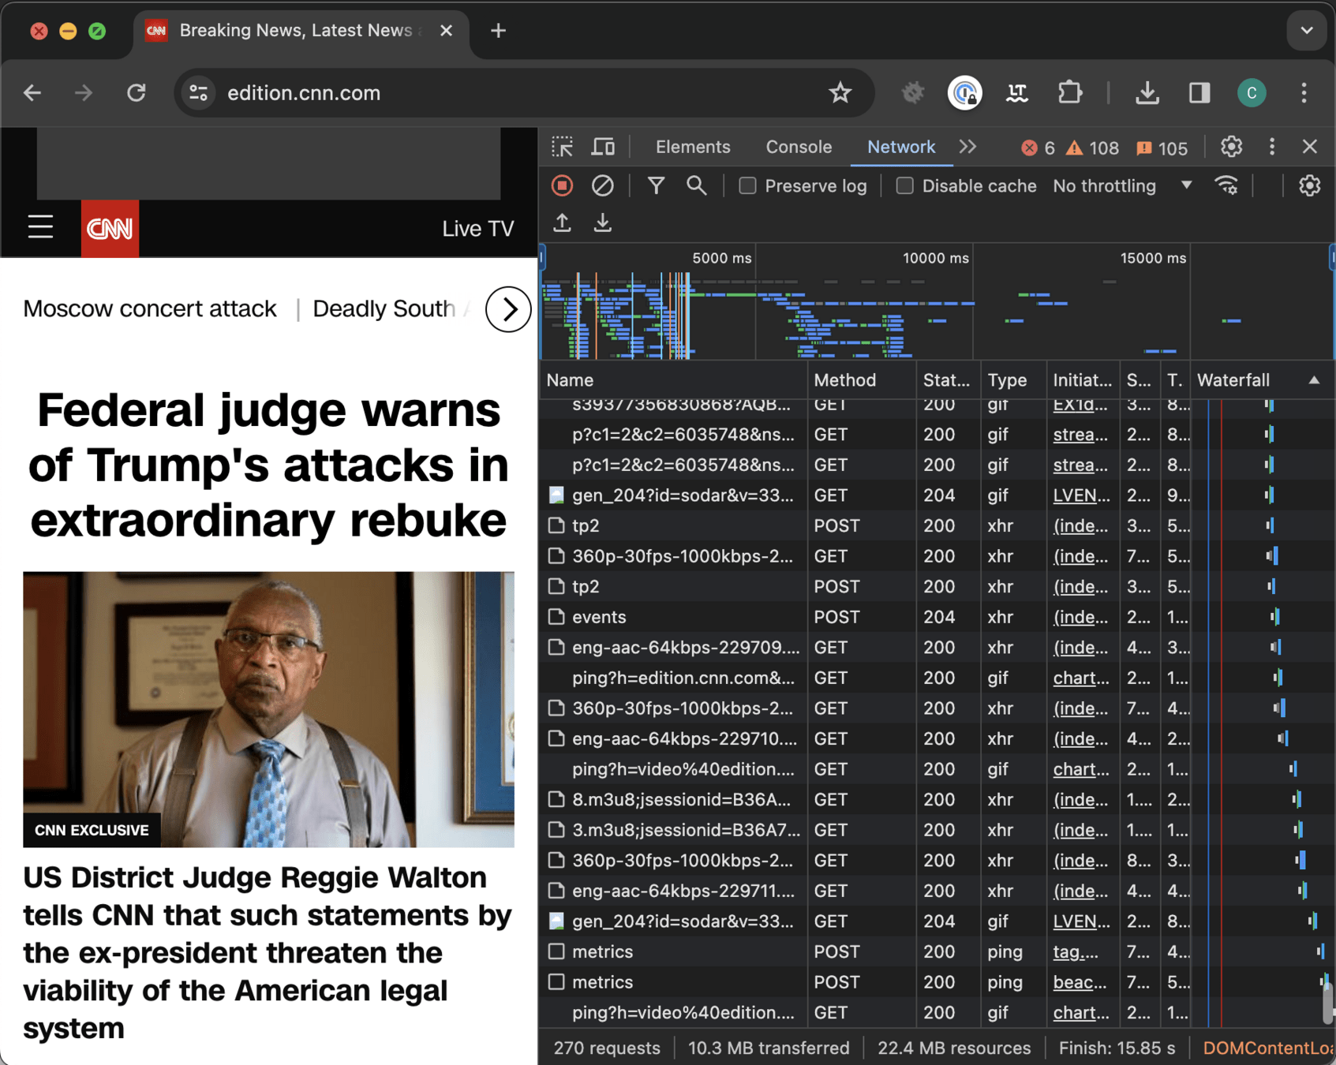This screenshot has height=1065, width=1336.
Task: Click the warnings count badge 108
Action: click(1093, 148)
